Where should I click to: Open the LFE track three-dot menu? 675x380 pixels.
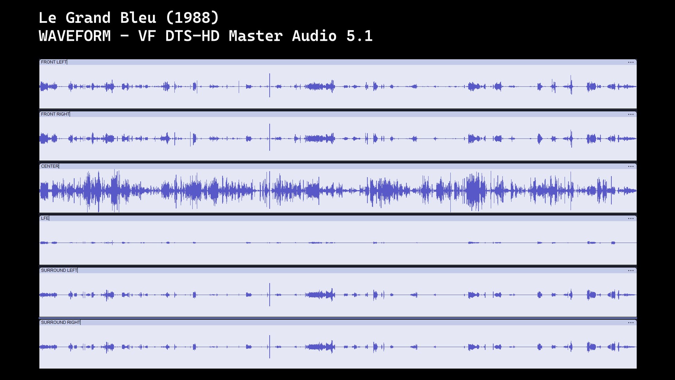point(631,218)
